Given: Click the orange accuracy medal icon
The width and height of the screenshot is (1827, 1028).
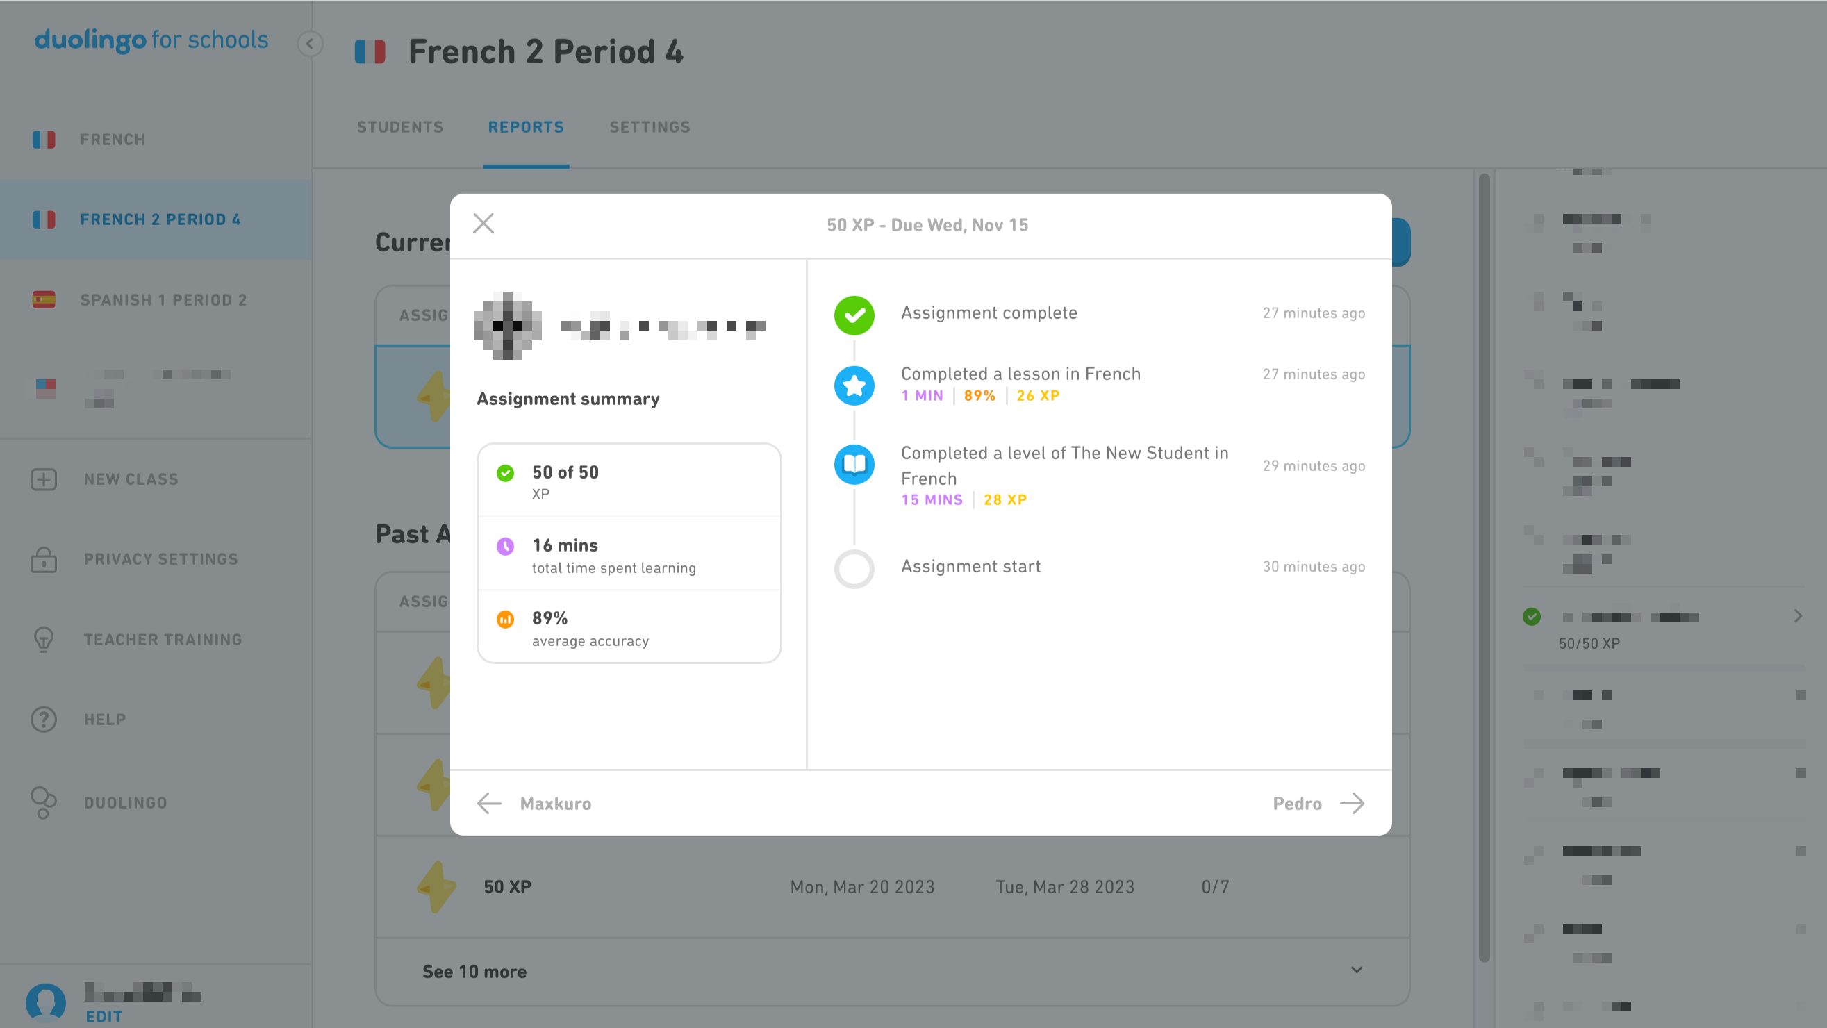Looking at the screenshot, I should (506, 619).
